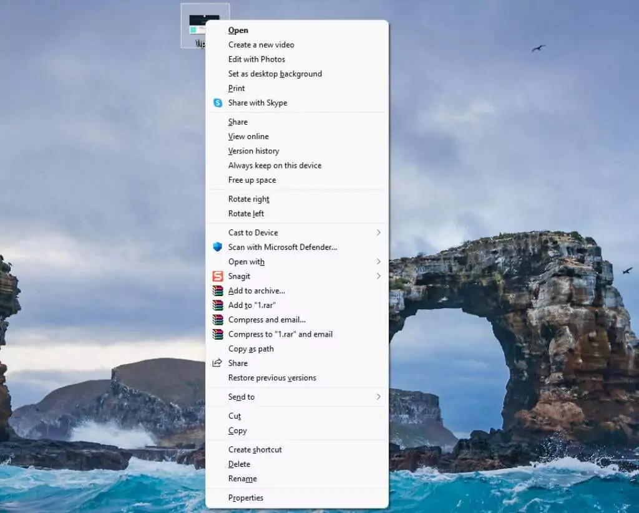Click the Skype icon beside Share with Skype
639x513 pixels.
pyautogui.click(x=217, y=103)
